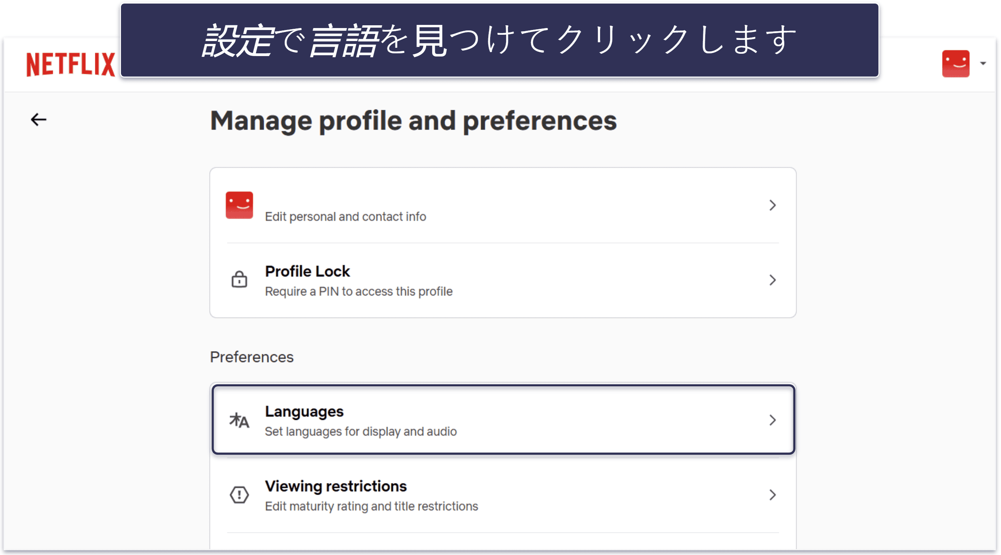Viewport: 1001px width, 555px height.
Task: Open Viewing restrictions settings
Action: (x=503, y=495)
